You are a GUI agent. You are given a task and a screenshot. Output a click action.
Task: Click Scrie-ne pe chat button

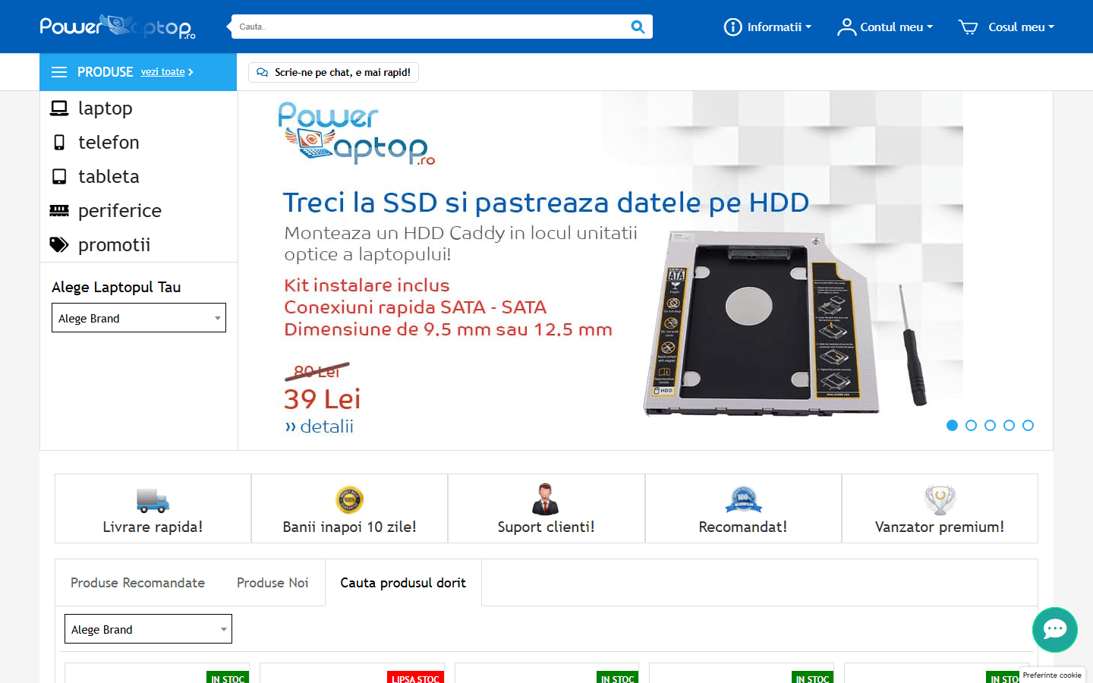(333, 72)
